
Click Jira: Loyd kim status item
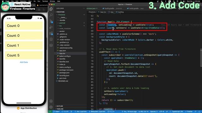click(80, 112)
